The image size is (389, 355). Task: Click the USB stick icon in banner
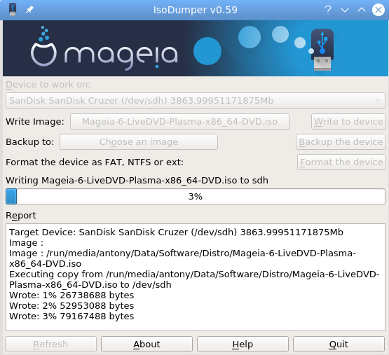(322, 50)
